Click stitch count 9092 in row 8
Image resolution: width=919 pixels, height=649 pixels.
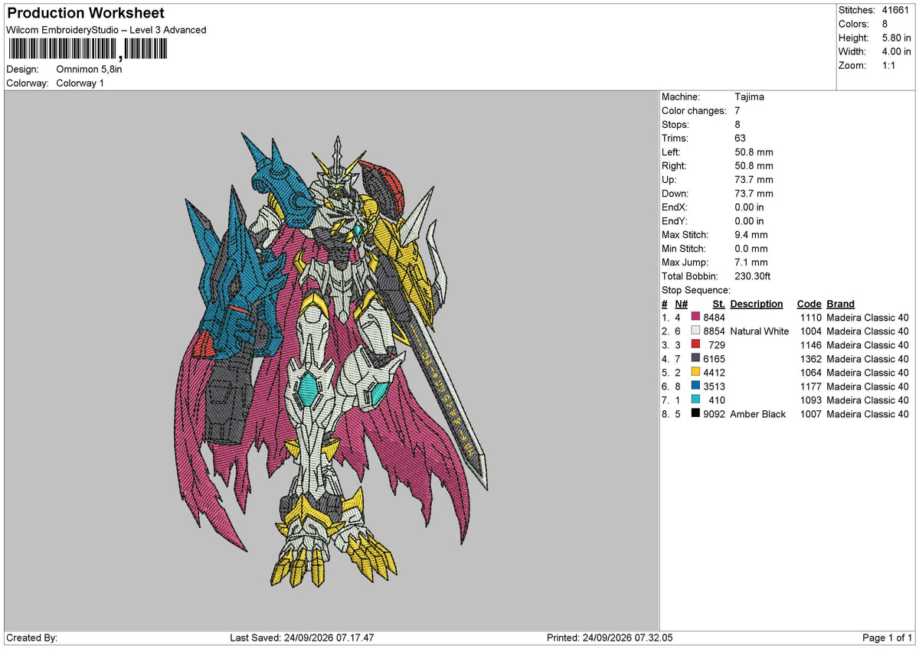[714, 413]
